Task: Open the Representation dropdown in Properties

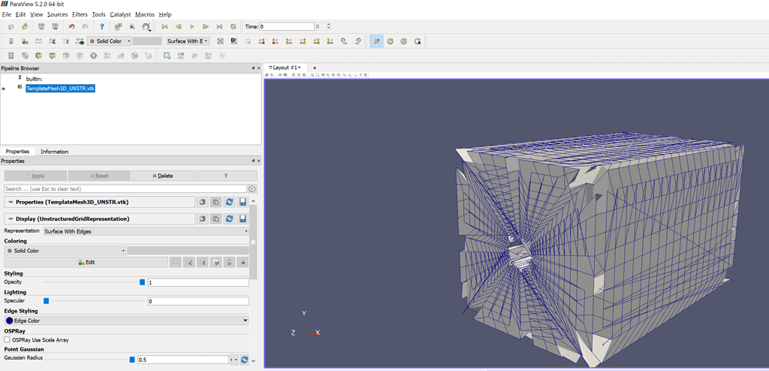Action: [x=146, y=231]
